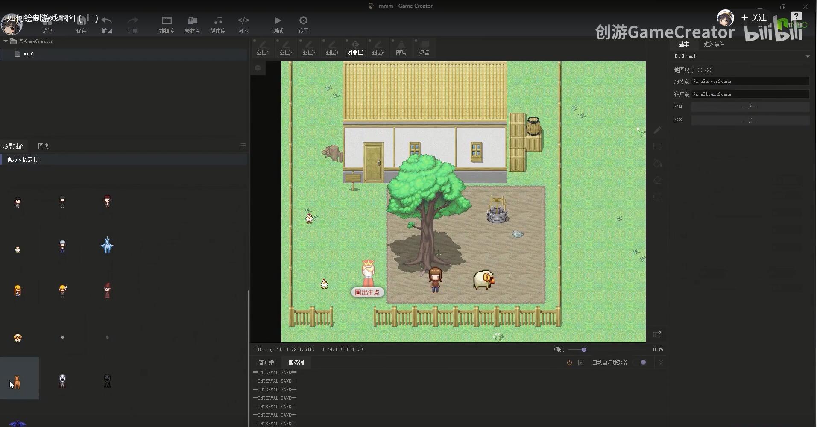Screen dimensions: 817x427
Task: Collapse console panel with double chevron
Action: coord(661,363)
